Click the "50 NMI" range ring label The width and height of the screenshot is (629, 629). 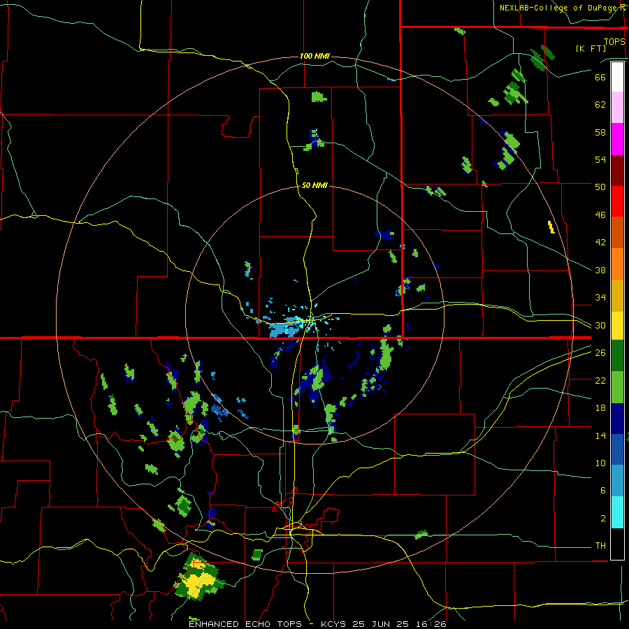[x=314, y=185]
